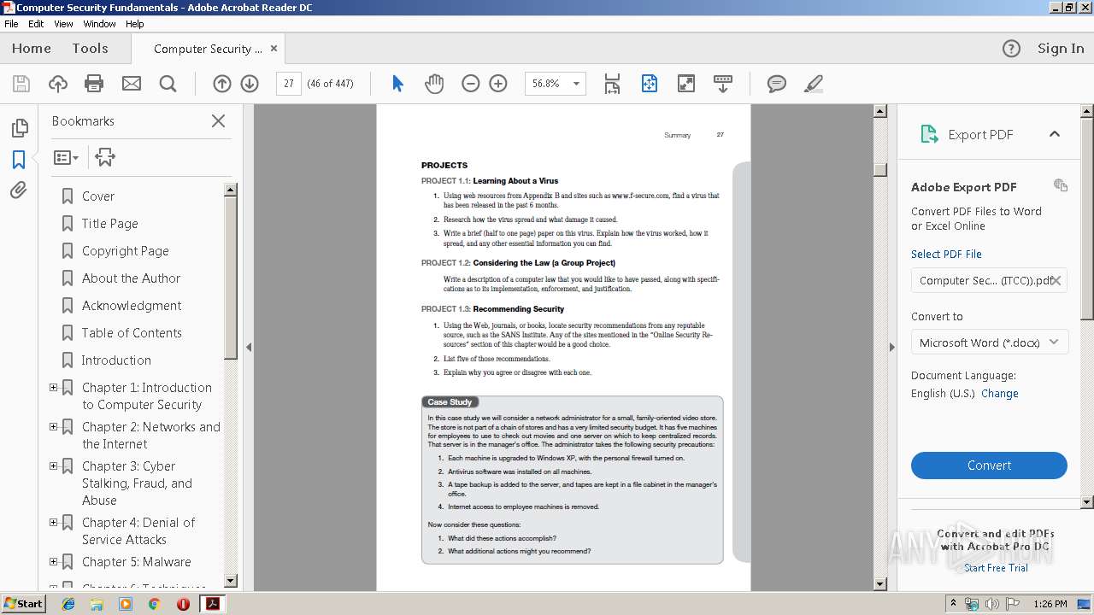
Task: Change the document language link
Action: [999, 394]
